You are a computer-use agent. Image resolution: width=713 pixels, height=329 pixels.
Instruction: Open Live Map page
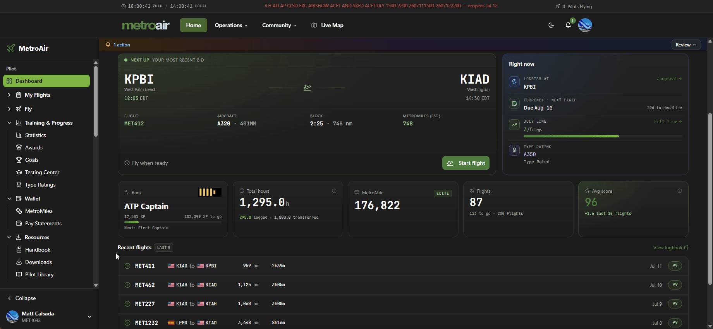point(327,25)
